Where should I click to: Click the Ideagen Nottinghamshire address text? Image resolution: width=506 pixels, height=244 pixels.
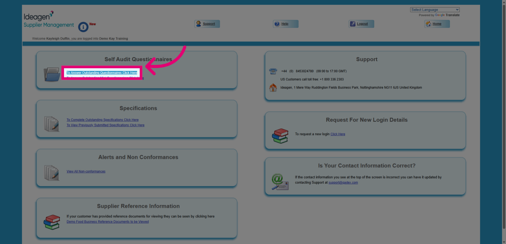tap(351, 88)
